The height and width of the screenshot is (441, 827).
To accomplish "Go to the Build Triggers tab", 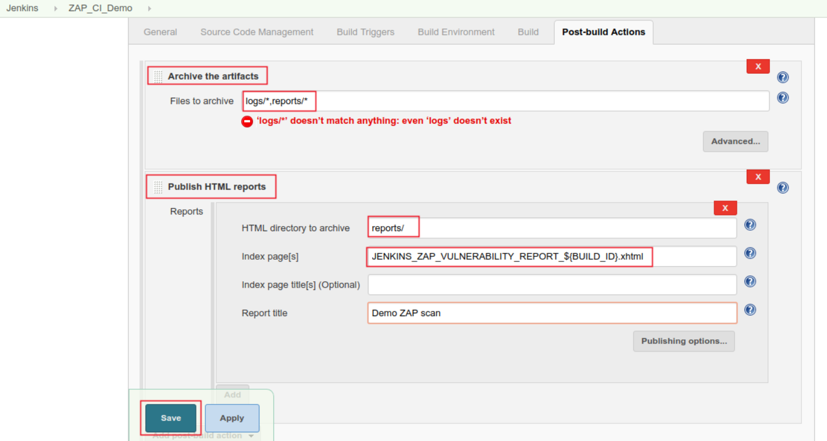I will click(x=365, y=32).
